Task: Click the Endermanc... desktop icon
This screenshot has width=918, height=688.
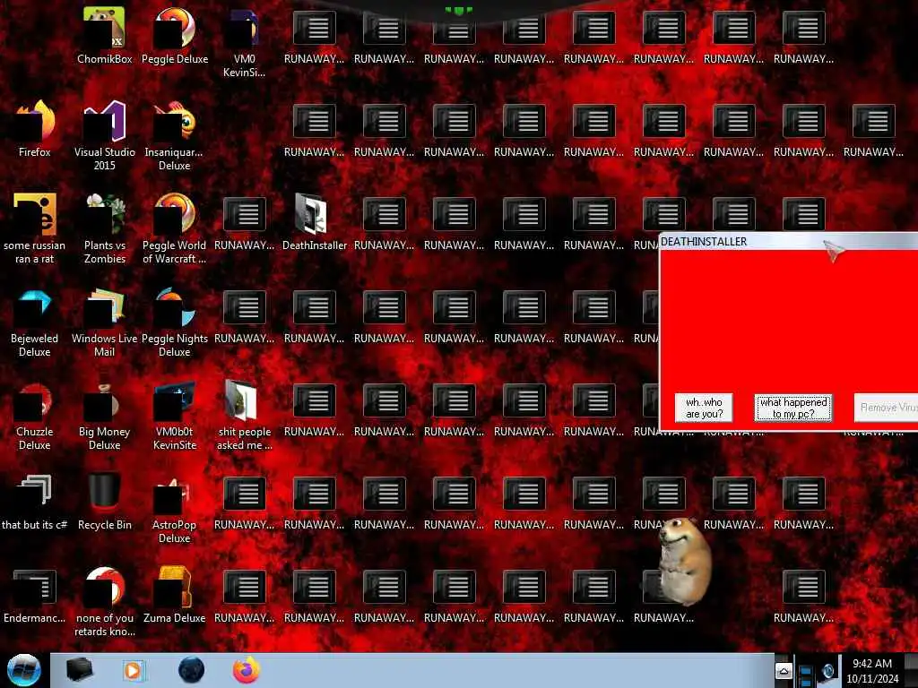Action: coord(35,596)
